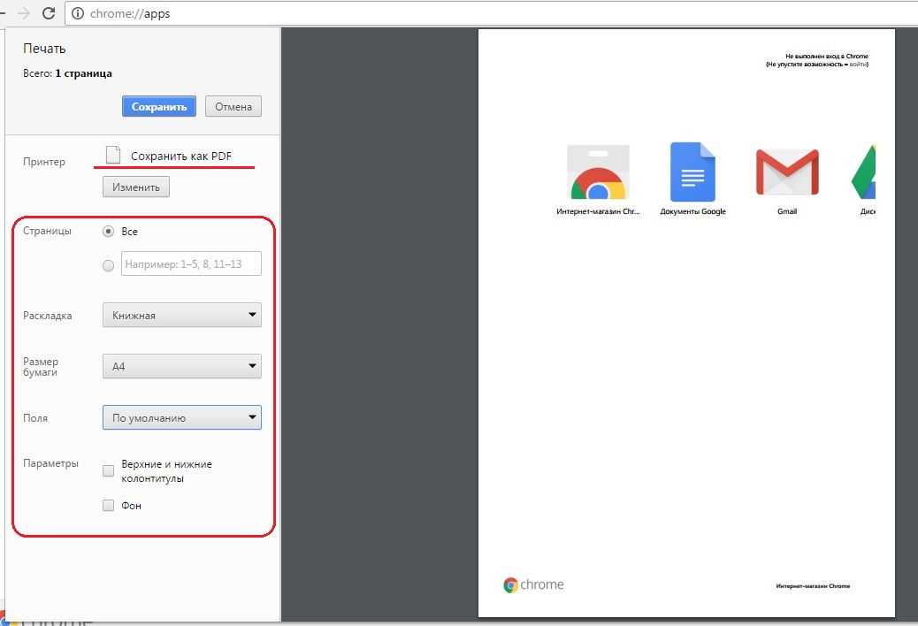
Task: Click the Печать dialog heading
Action: 44,49
